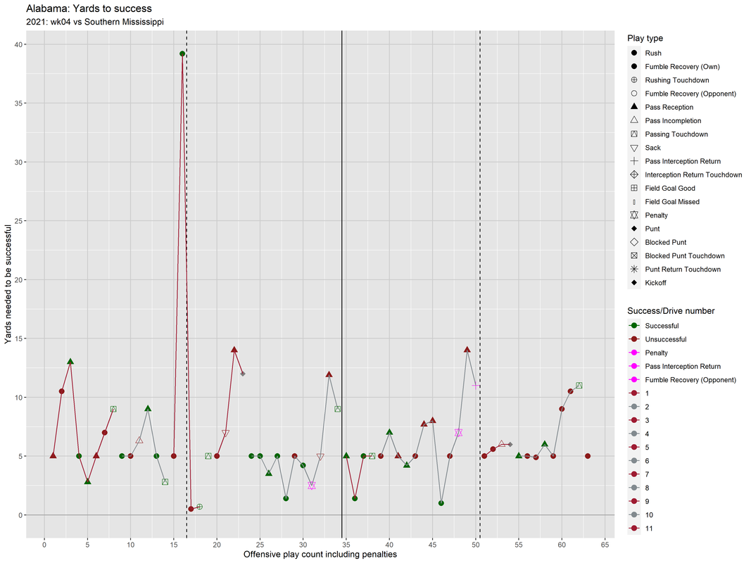This screenshot has width=751, height=563.
Task: Select the Blocked Punt Touchdown legend symbol
Action: point(634,255)
